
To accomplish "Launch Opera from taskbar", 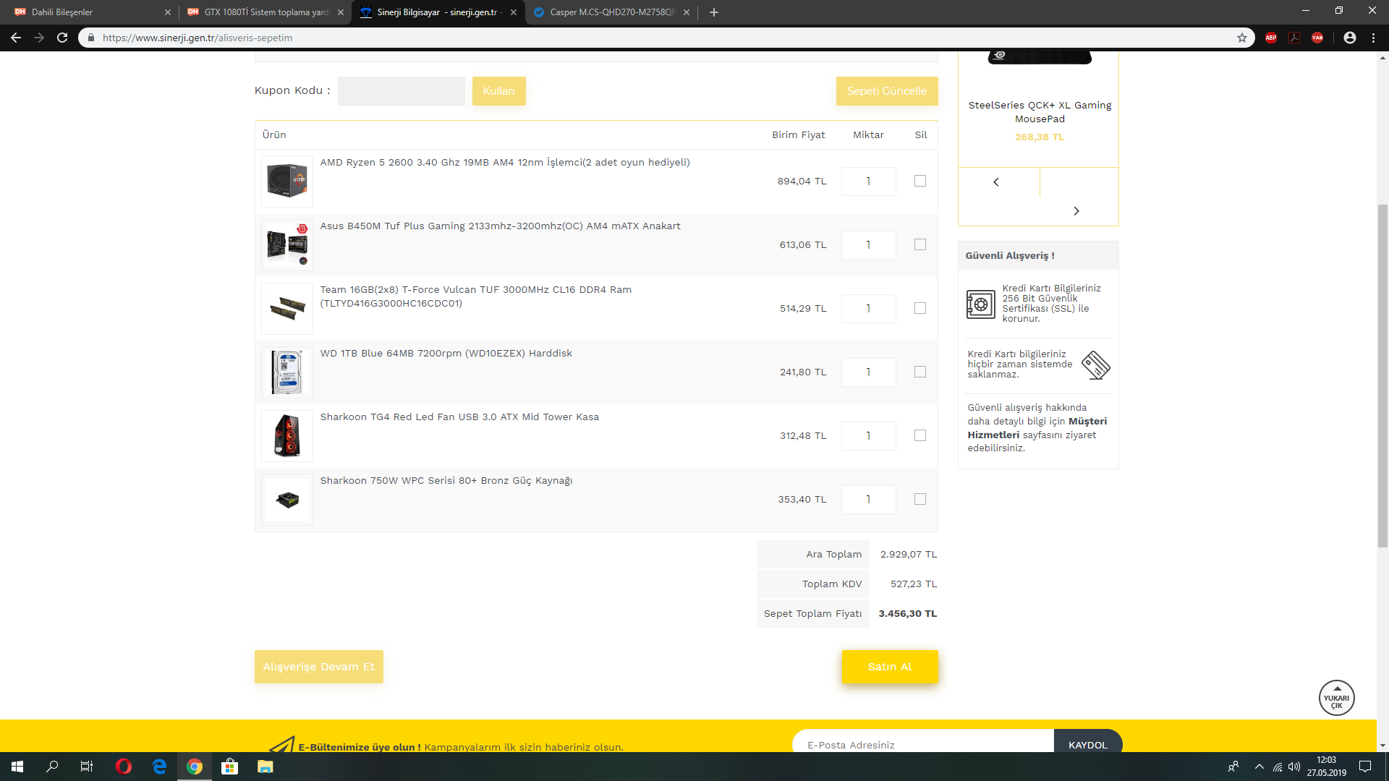I will pos(124,767).
